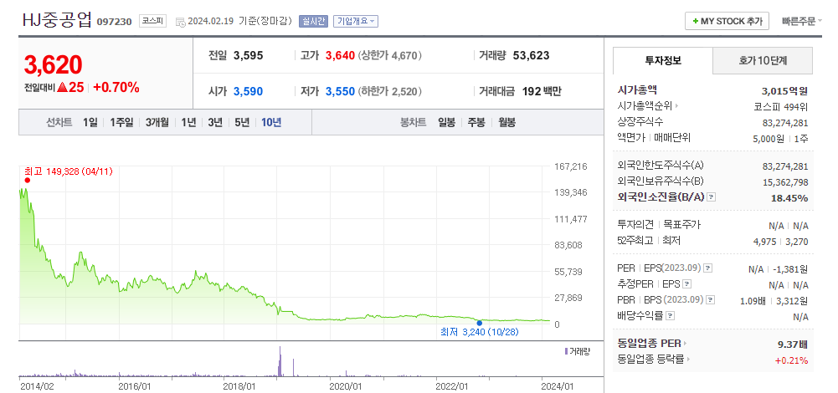Expand 동일업종 PER arrow link
The height and width of the screenshot is (393, 838).
pos(685,344)
